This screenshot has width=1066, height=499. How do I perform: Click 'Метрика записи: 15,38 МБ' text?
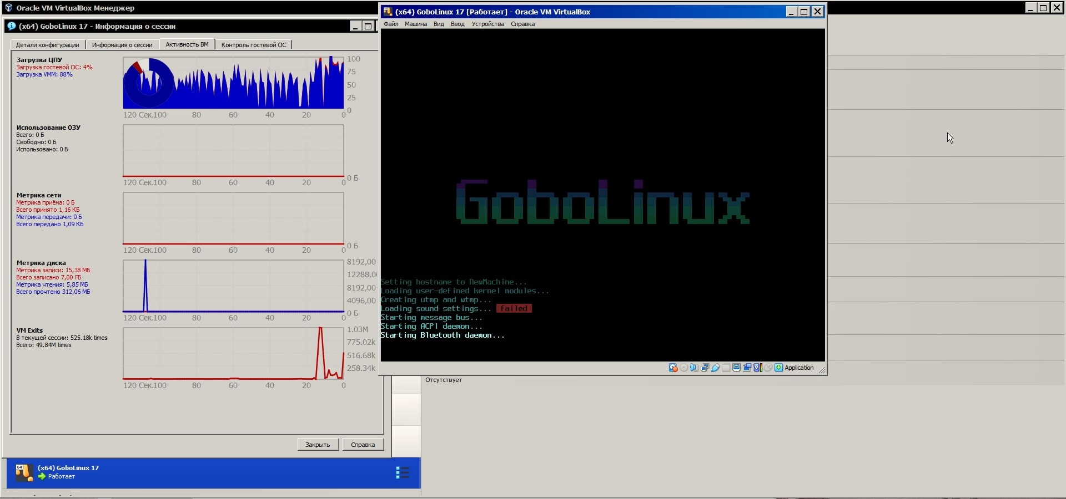(53, 270)
